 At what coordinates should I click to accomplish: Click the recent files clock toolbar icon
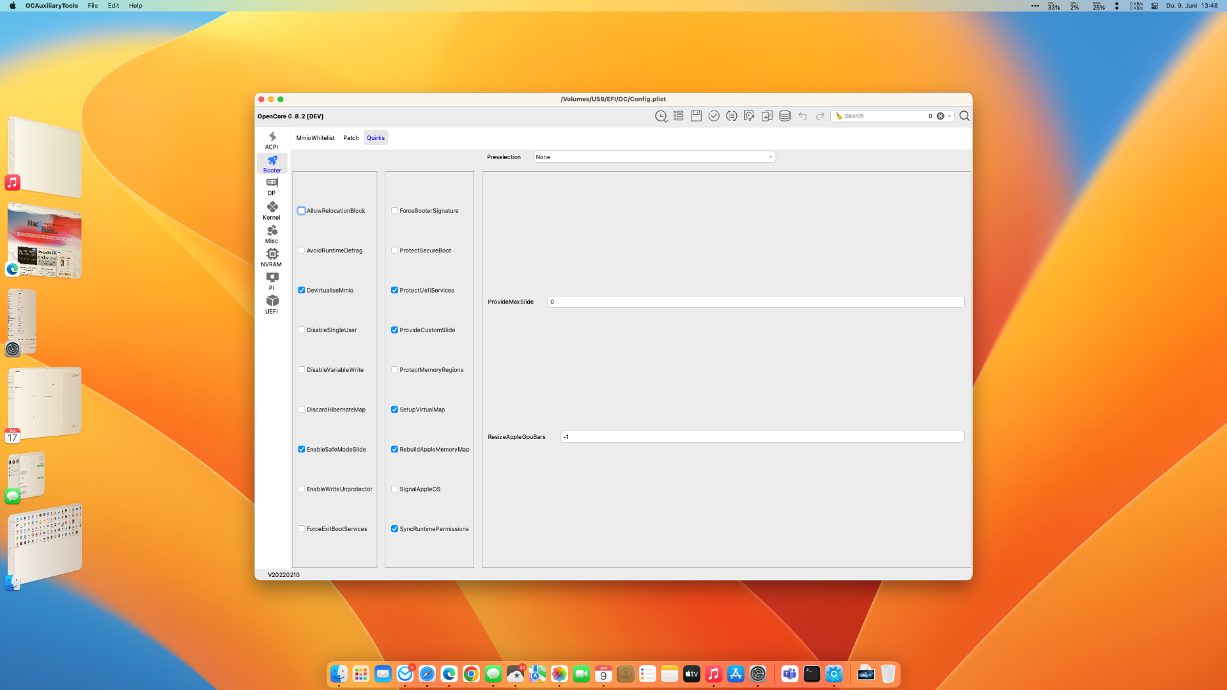coord(661,116)
